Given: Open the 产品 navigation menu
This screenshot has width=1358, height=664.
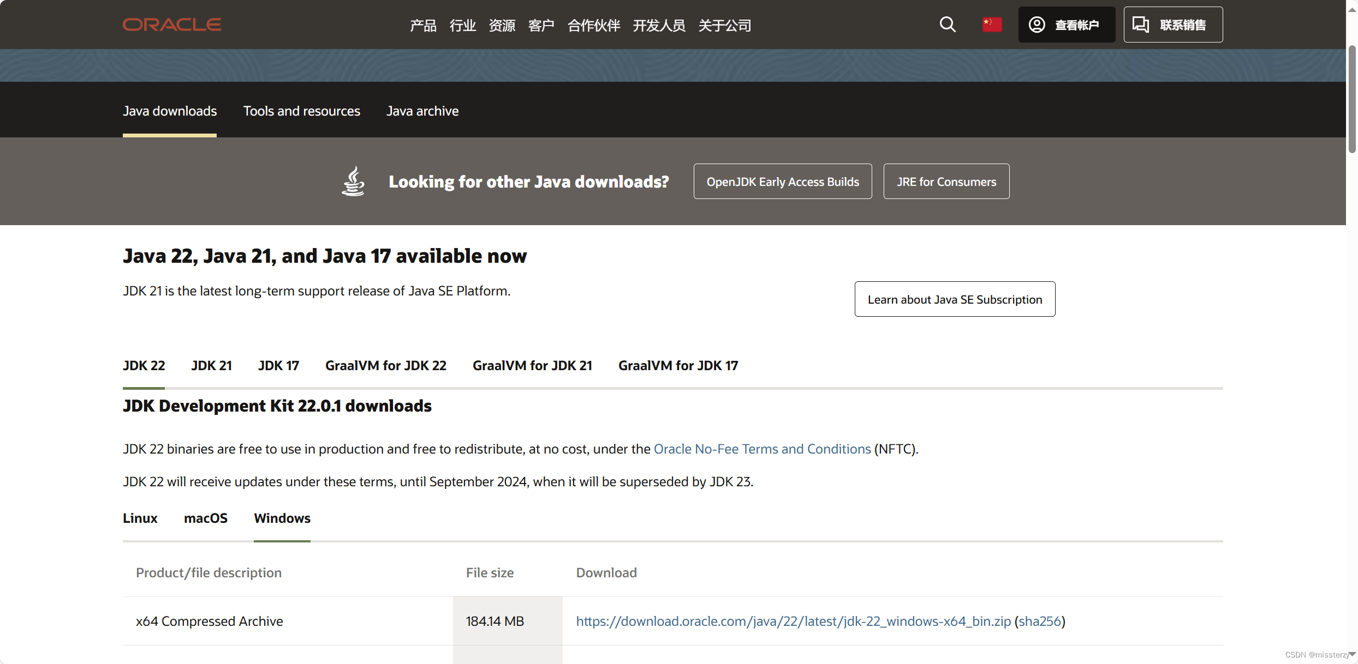Looking at the screenshot, I should click(x=423, y=25).
